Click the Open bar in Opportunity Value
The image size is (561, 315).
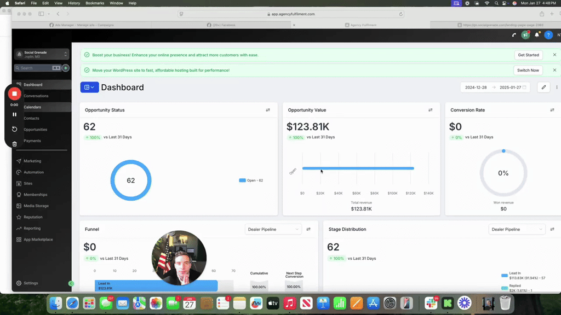(x=358, y=168)
